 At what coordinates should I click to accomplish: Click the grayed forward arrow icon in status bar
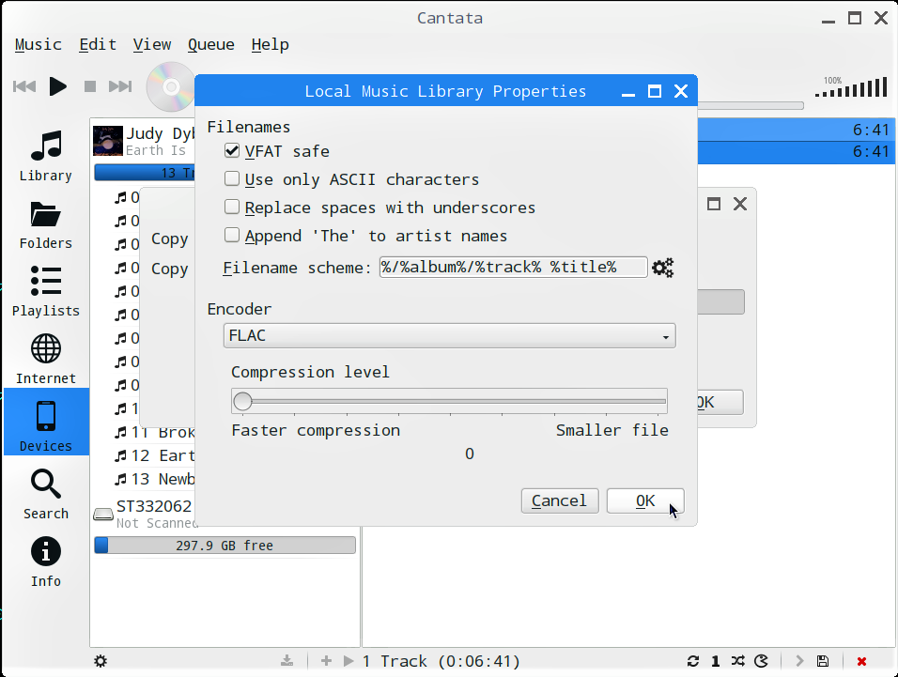[x=799, y=661]
